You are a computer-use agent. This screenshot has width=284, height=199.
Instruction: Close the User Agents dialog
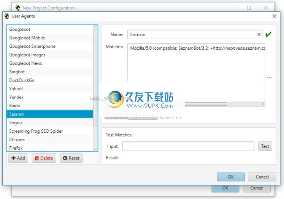pyautogui.click(x=274, y=16)
